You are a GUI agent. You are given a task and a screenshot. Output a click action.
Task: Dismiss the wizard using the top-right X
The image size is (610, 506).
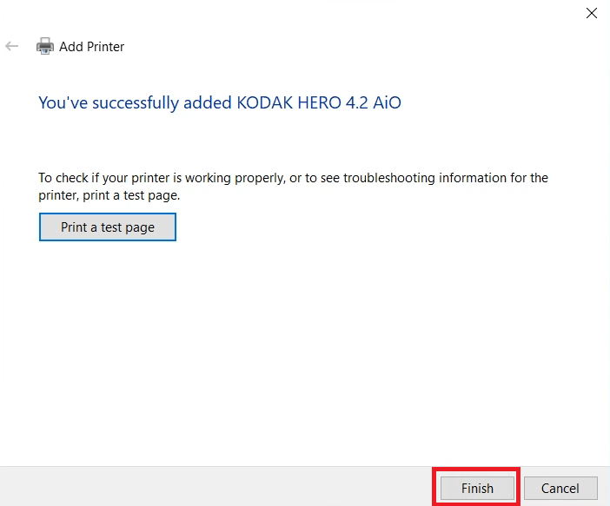tap(592, 13)
